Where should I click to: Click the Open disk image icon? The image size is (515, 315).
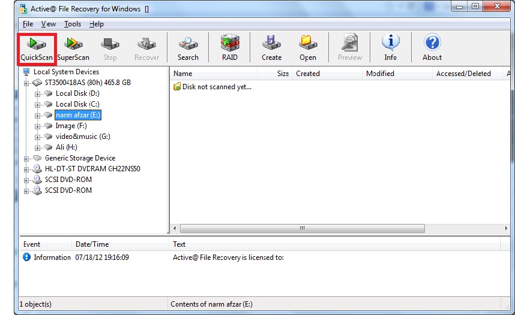click(x=308, y=49)
